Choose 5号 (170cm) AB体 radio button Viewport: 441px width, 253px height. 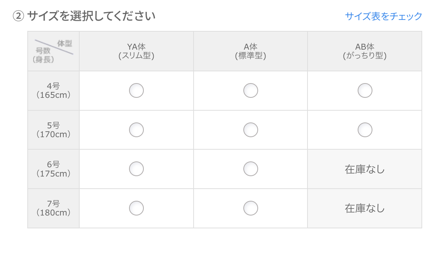pos(365,130)
